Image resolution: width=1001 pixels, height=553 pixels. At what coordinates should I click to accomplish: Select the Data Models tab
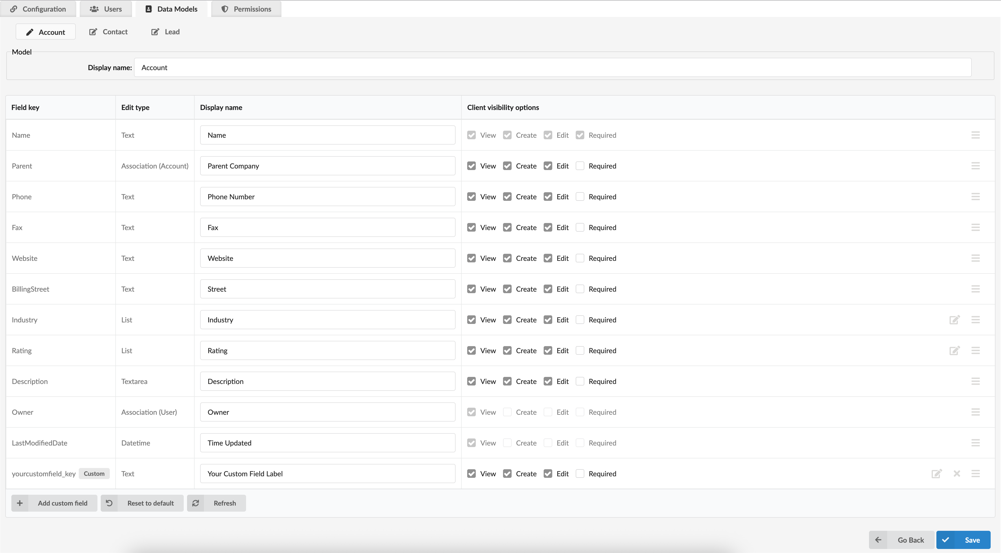(x=171, y=9)
